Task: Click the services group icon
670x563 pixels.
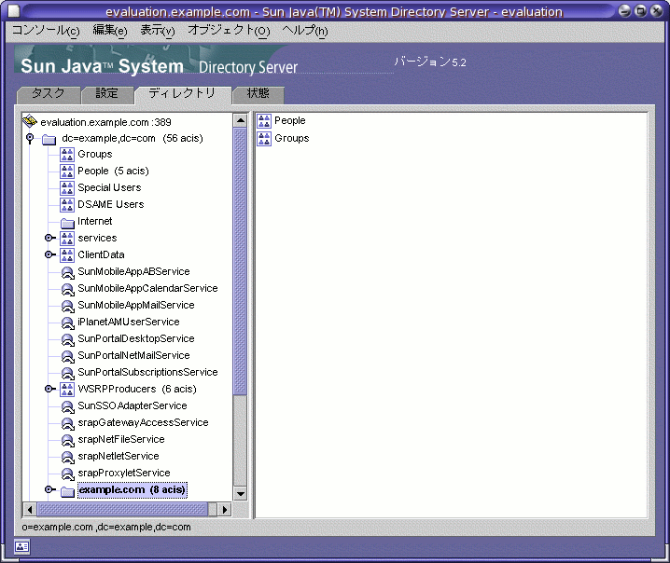Action: pyautogui.click(x=67, y=239)
